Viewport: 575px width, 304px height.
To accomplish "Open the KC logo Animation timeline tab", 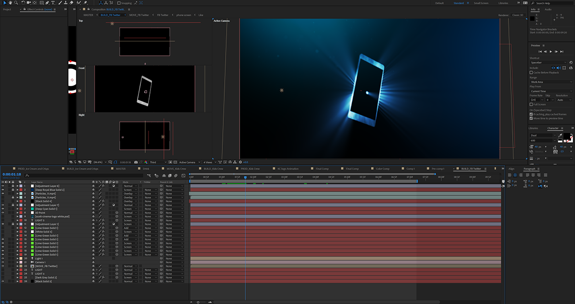I will click(287, 169).
